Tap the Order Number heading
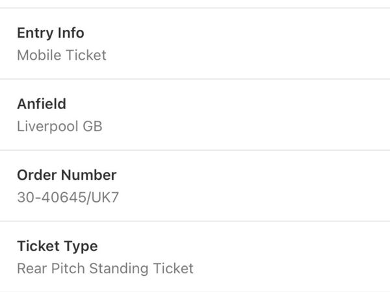390x292 pixels. click(x=67, y=175)
